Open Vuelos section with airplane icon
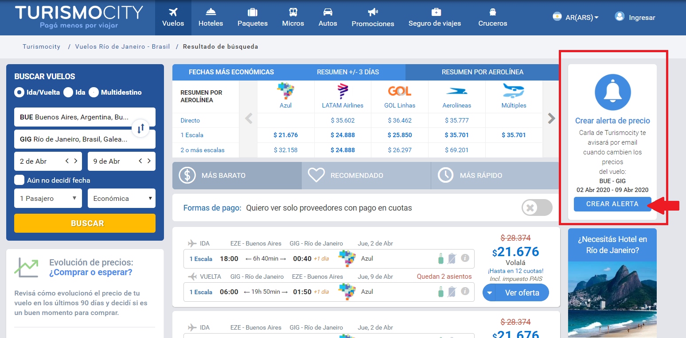Screen dimensions: 686x338 (x=173, y=18)
